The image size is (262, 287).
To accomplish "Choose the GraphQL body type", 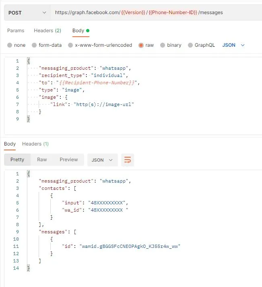I will point(190,45).
